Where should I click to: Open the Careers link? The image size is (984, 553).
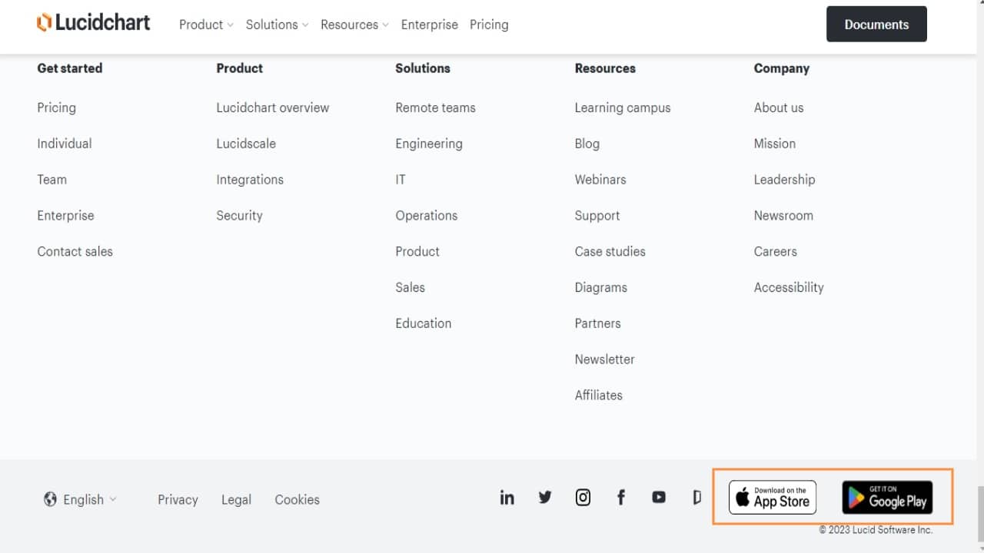coord(776,252)
